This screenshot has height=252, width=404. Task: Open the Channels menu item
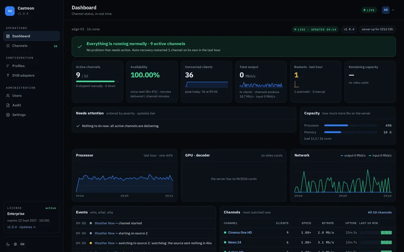pos(32,46)
